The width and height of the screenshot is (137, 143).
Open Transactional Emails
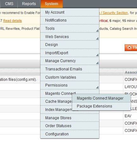[70, 69]
